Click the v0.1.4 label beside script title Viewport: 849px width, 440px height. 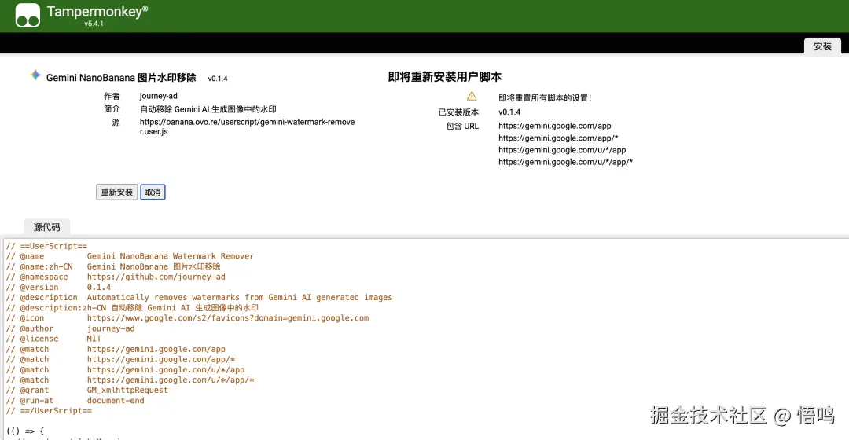pos(218,79)
